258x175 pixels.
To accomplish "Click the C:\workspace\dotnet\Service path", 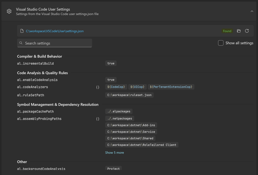I will [131, 132].
